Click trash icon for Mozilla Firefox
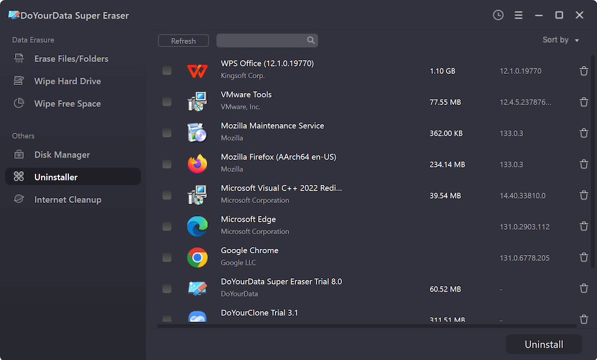 pyautogui.click(x=584, y=164)
